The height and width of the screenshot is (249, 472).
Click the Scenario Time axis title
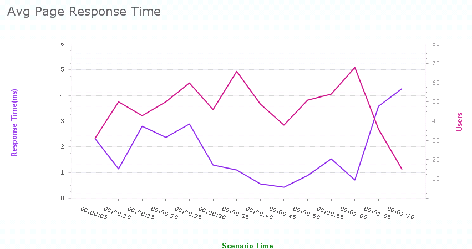pos(247,246)
